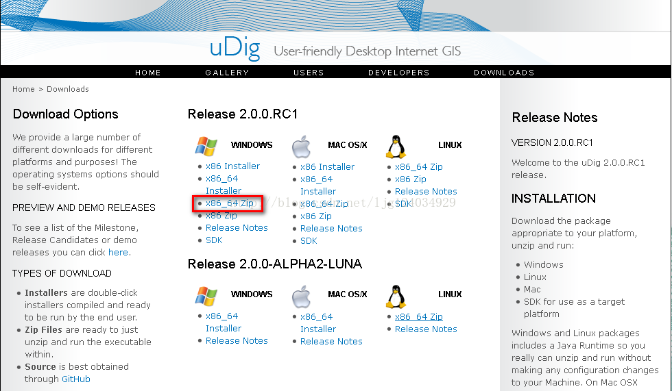Click the WINDOWS label under Release 2.0.0.RC1
The image size is (672, 391).
pyautogui.click(x=252, y=145)
